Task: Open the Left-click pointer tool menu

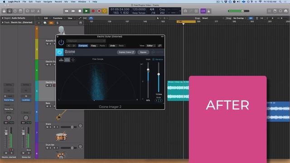Action: tap(159, 18)
